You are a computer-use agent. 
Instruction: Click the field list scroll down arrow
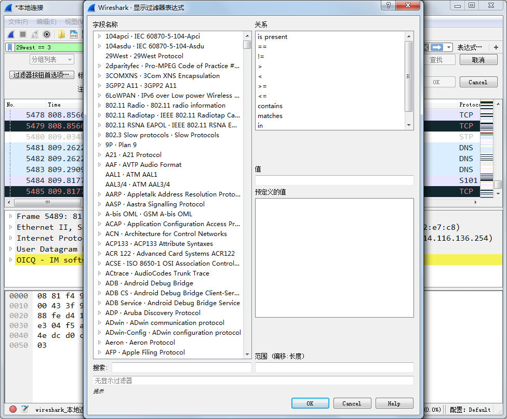coord(247,355)
